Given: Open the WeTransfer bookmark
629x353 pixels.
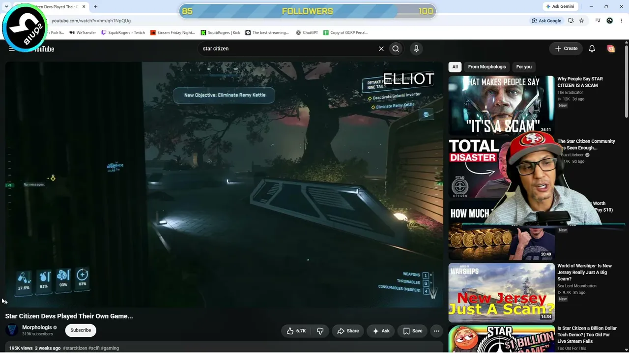Looking at the screenshot, I should point(83,32).
